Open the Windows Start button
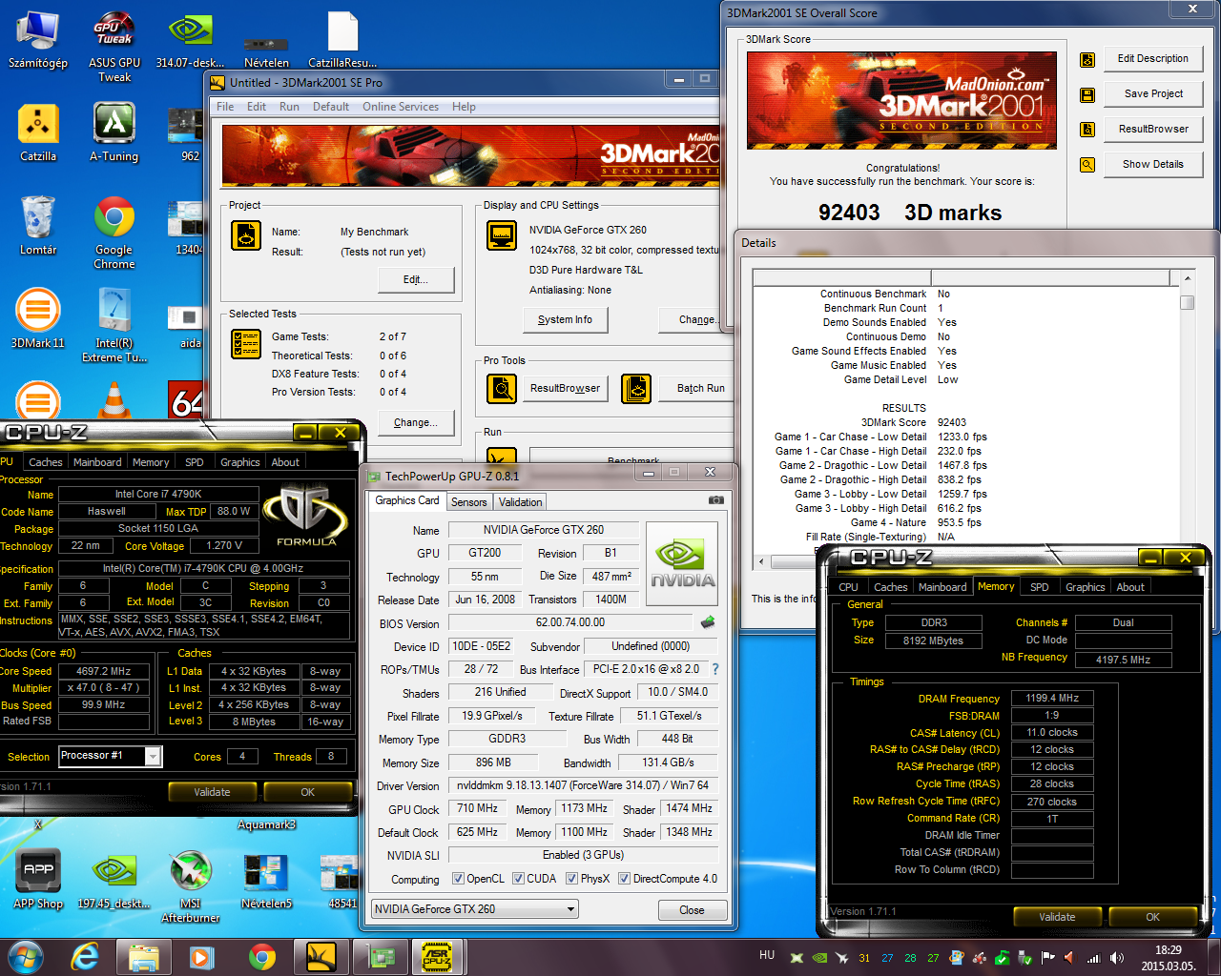This screenshot has width=1221, height=976. tap(25, 956)
